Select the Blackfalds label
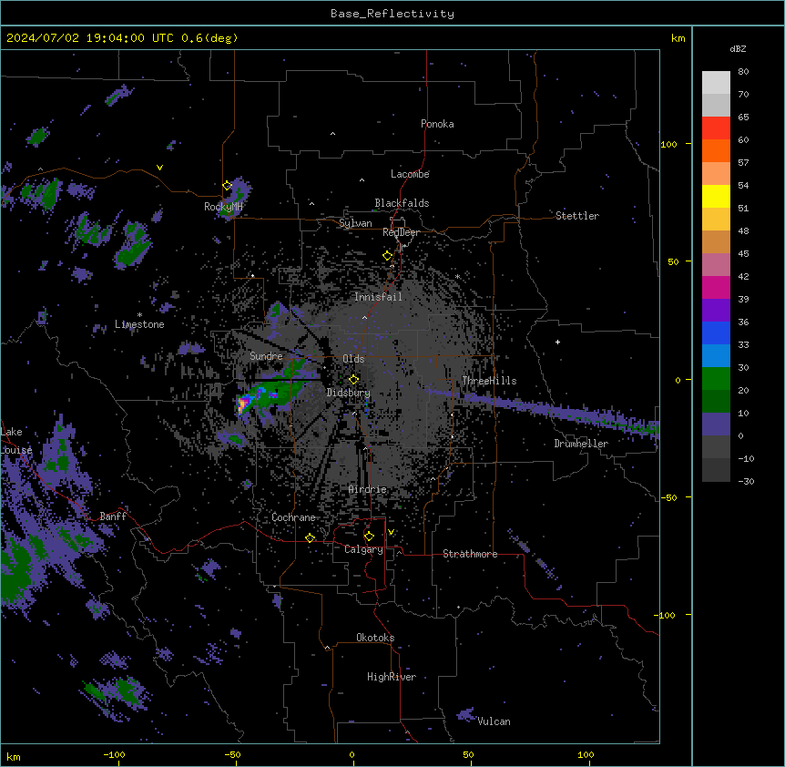 point(402,203)
